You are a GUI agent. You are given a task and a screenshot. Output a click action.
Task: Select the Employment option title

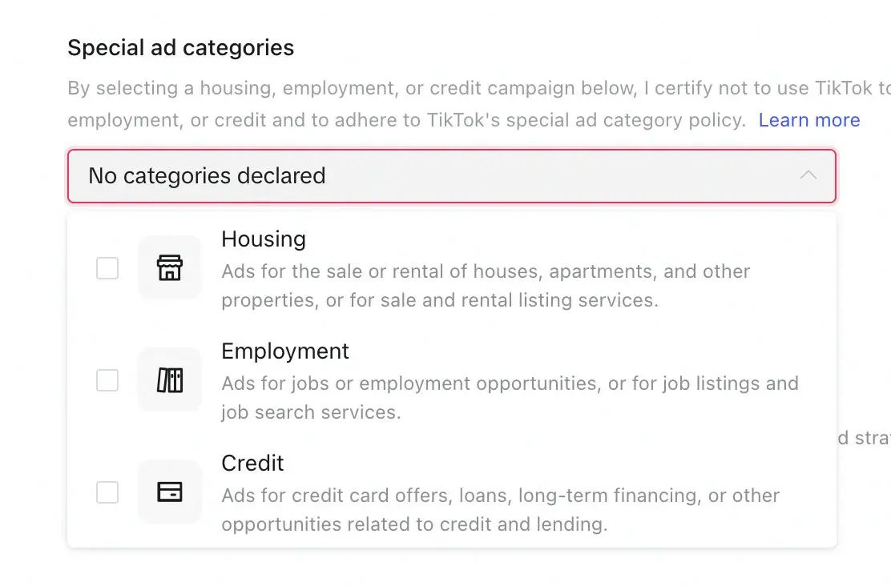click(x=285, y=351)
